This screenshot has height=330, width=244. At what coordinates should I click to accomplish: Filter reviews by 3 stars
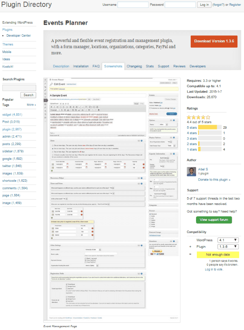pos(192,139)
